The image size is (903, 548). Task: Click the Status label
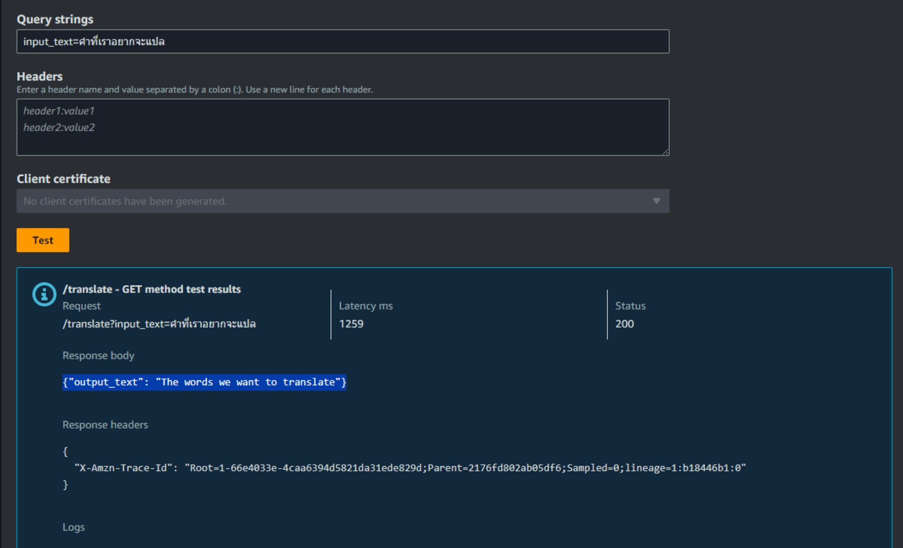(630, 306)
